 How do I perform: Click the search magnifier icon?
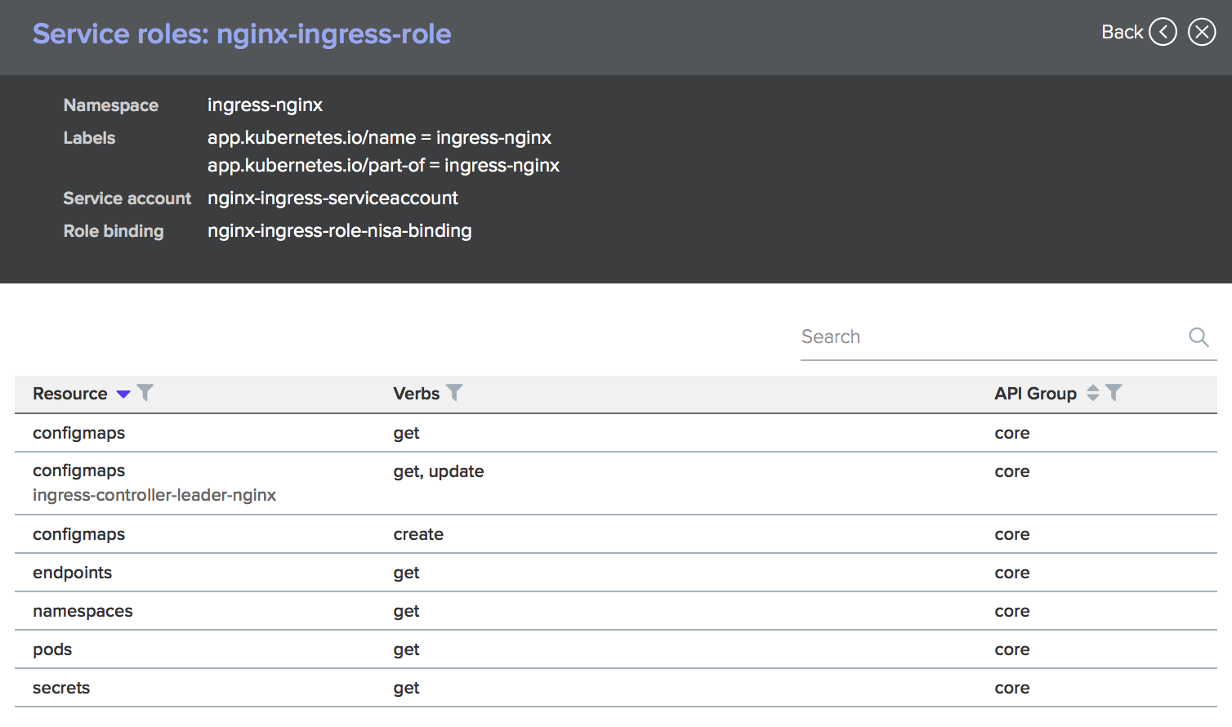click(x=1199, y=337)
